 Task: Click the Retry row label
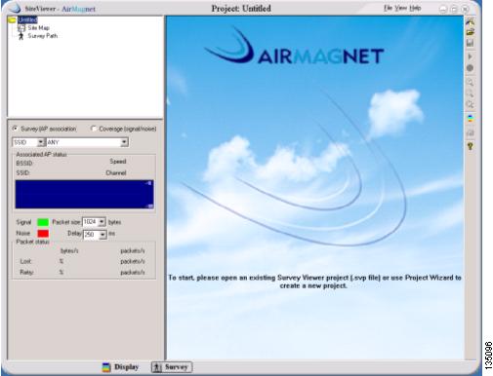26,272
